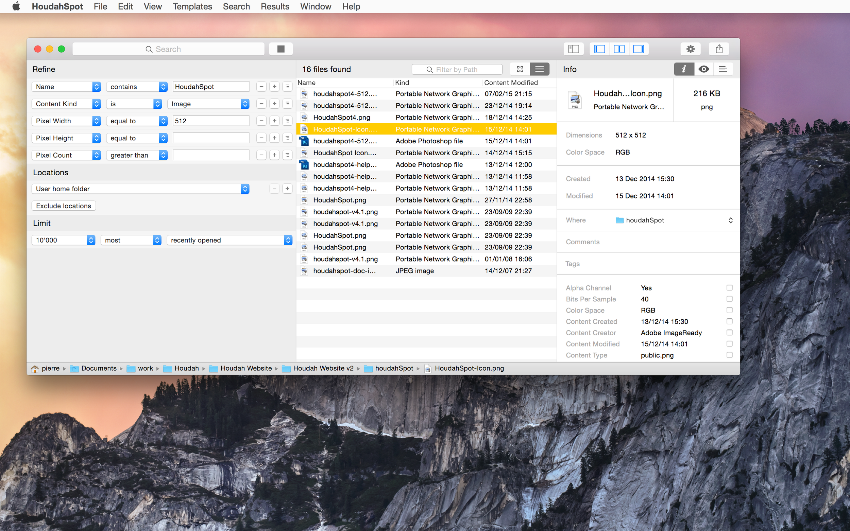Check the Bits Per Sample checkbox
The image size is (850, 531).
coord(729,299)
